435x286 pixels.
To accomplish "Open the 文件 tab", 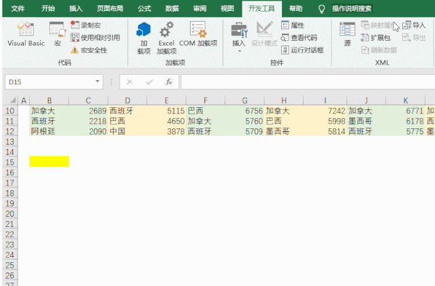I will (18, 9).
